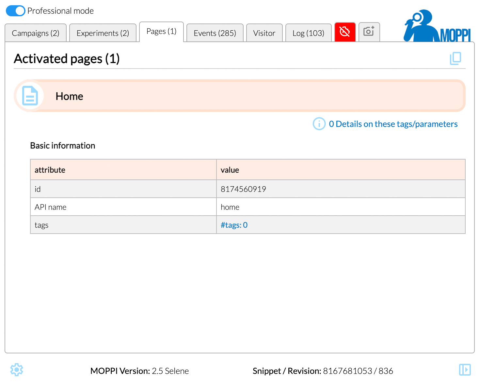Click the side panel icon at bottom right
The height and width of the screenshot is (385, 480).
[465, 370]
